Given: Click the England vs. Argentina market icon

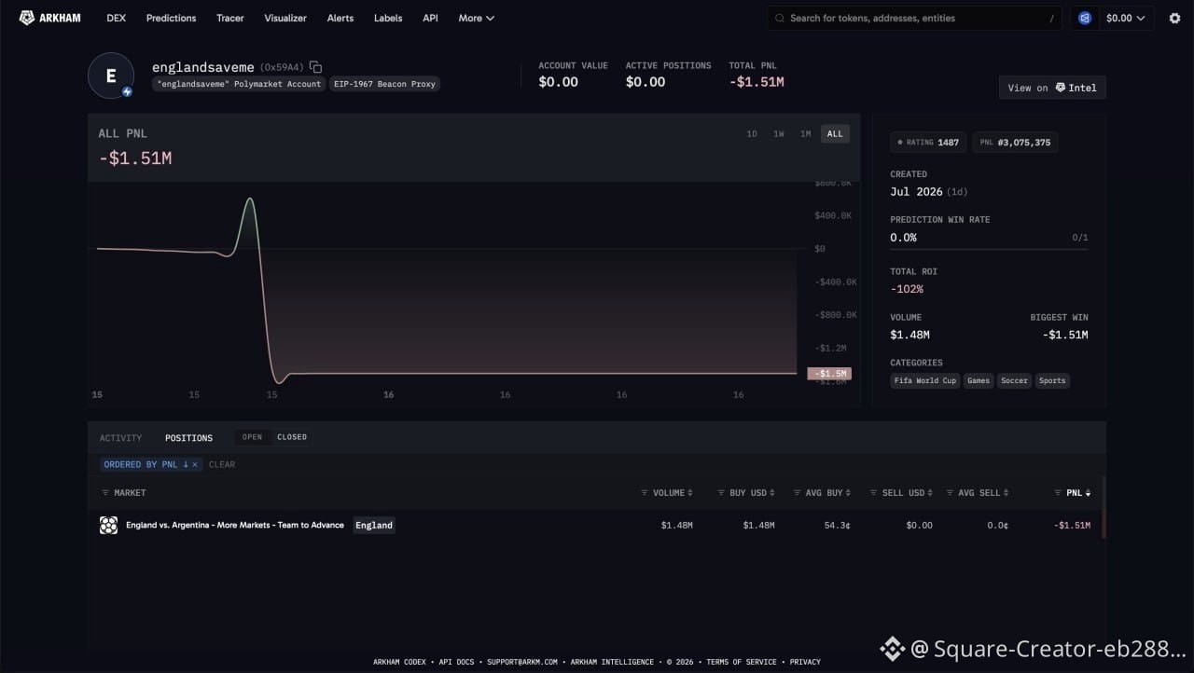Looking at the screenshot, I should (108, 525).
